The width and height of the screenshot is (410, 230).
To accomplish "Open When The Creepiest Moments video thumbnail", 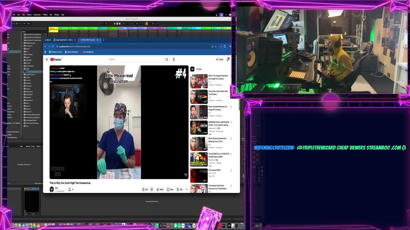I will pos(199,81).
